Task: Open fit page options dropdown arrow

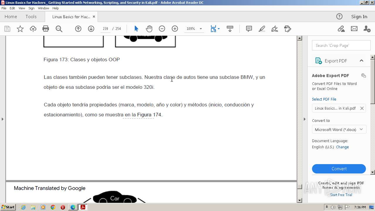Action: (219, 29)
